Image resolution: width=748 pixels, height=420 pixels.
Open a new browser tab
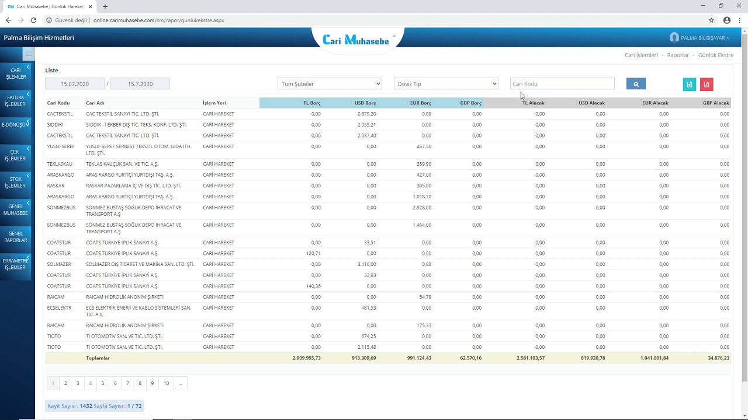click(105, 6)
